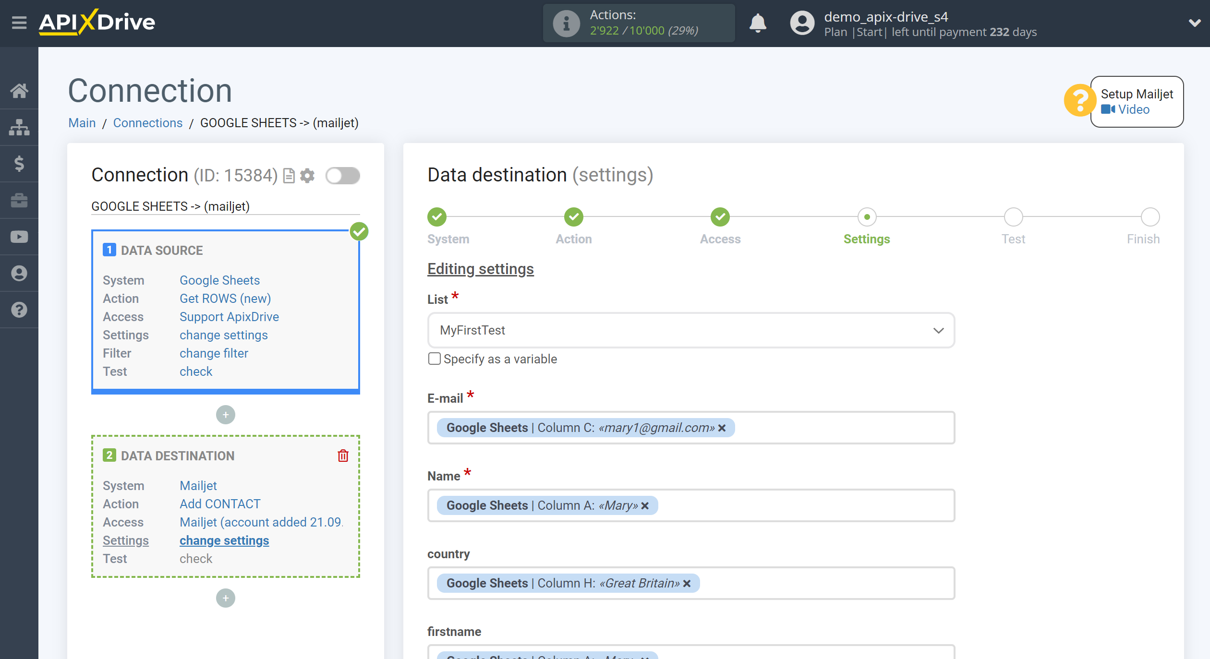The width and height of the screenshot is (1210, 659).
Task: Click the Editing settings heading
Action: click(480, 269)
